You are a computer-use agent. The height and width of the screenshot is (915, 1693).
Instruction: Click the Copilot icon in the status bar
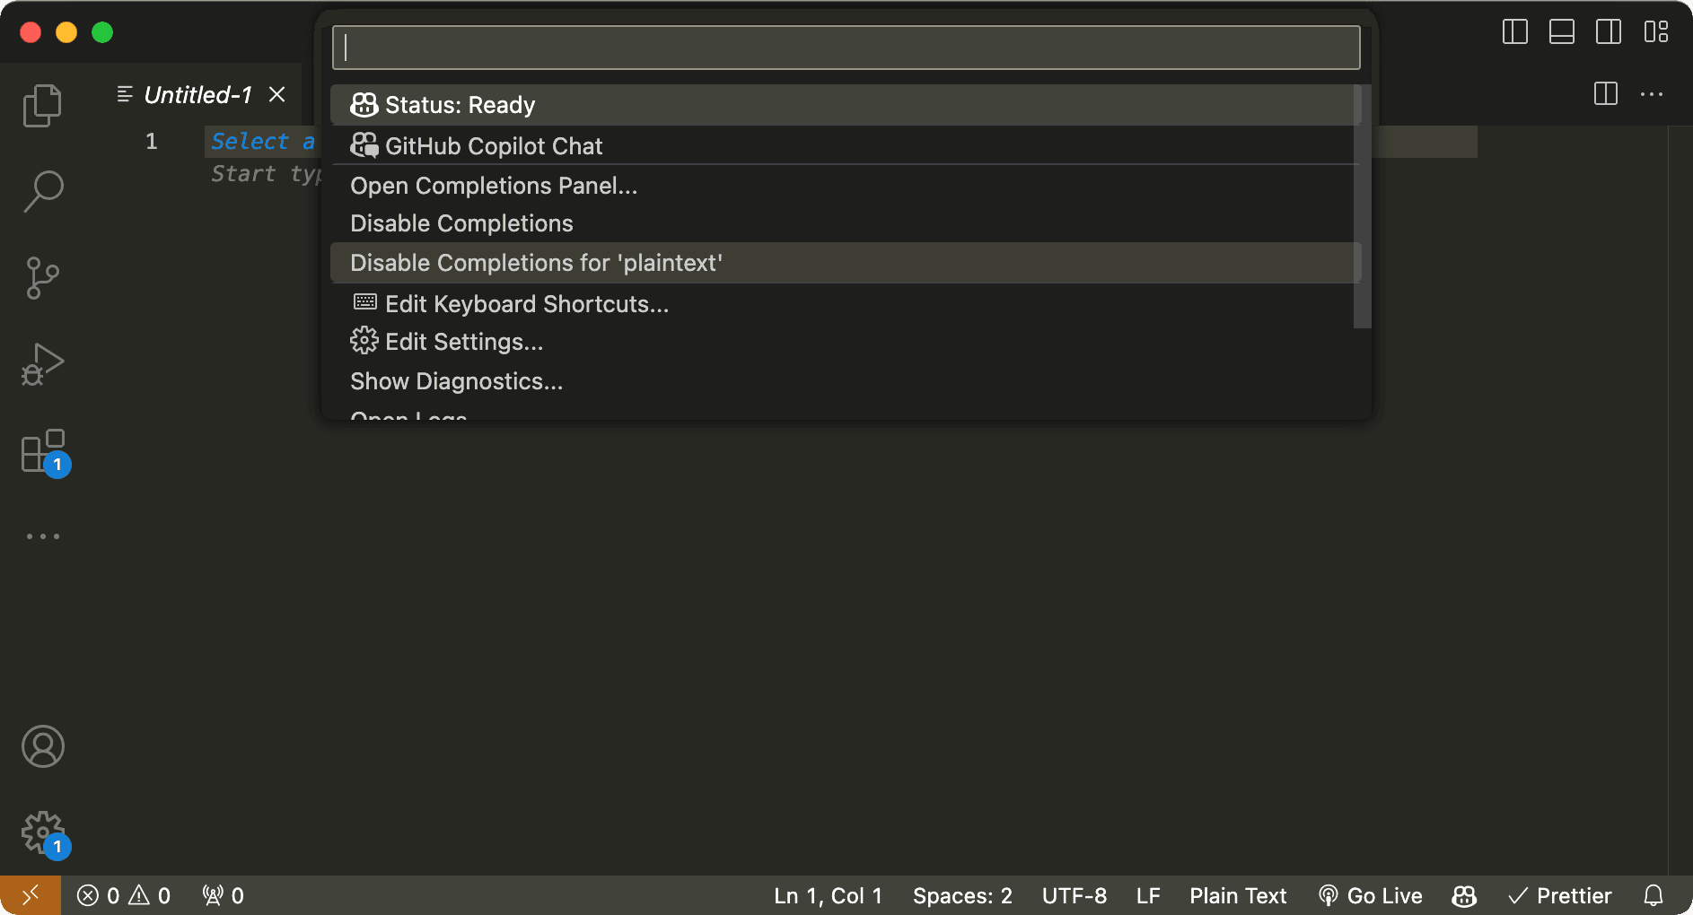click(1463, 895)
